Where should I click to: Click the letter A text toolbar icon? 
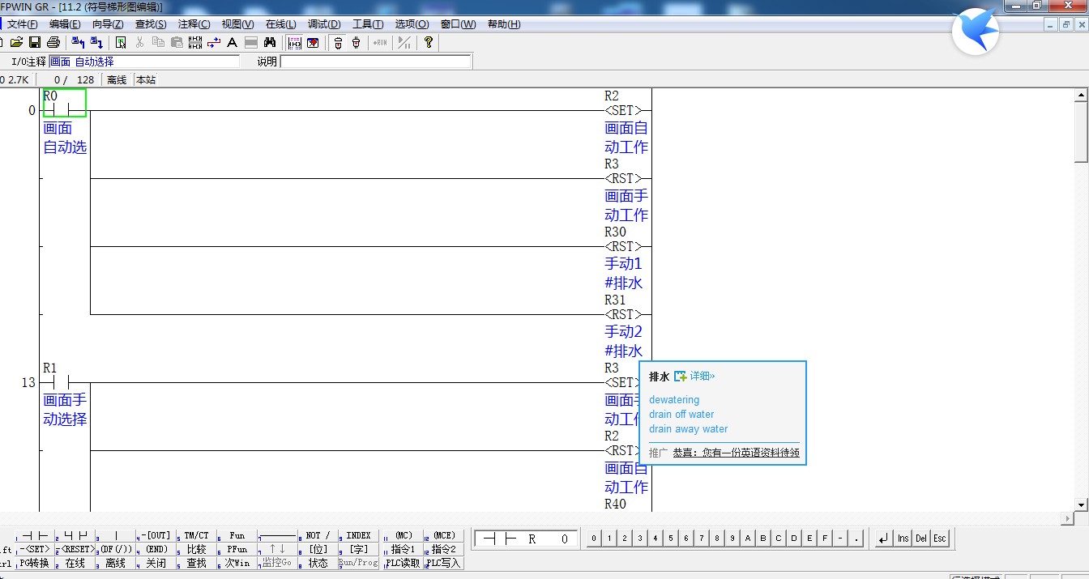pos(232,42)
